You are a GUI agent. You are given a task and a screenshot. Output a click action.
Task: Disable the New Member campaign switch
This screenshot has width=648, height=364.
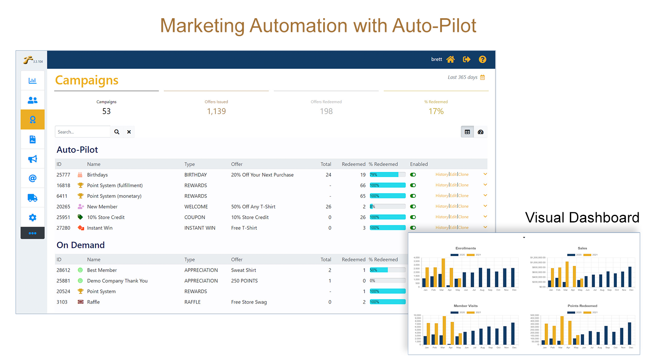coord(413,207)
